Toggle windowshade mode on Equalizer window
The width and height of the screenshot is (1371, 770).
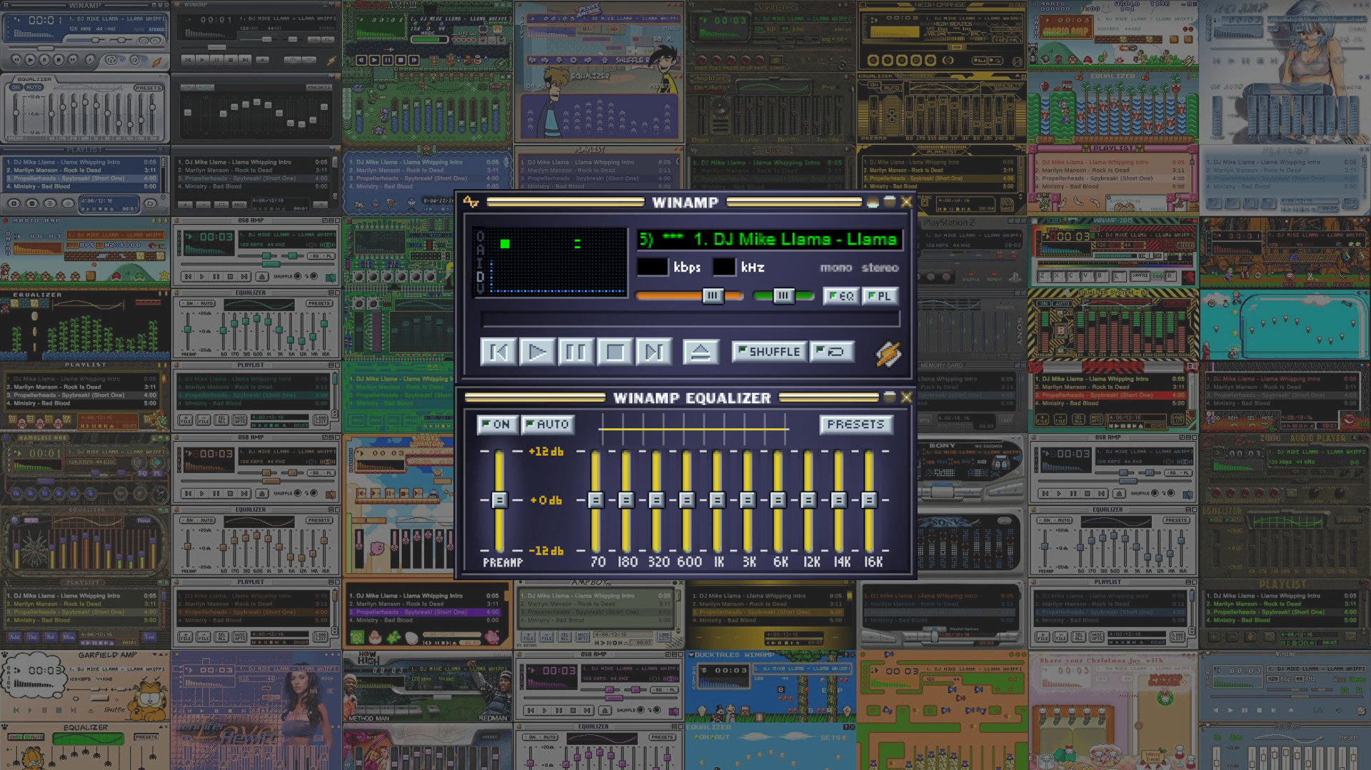pyautogui.click(x=889, y=397)
